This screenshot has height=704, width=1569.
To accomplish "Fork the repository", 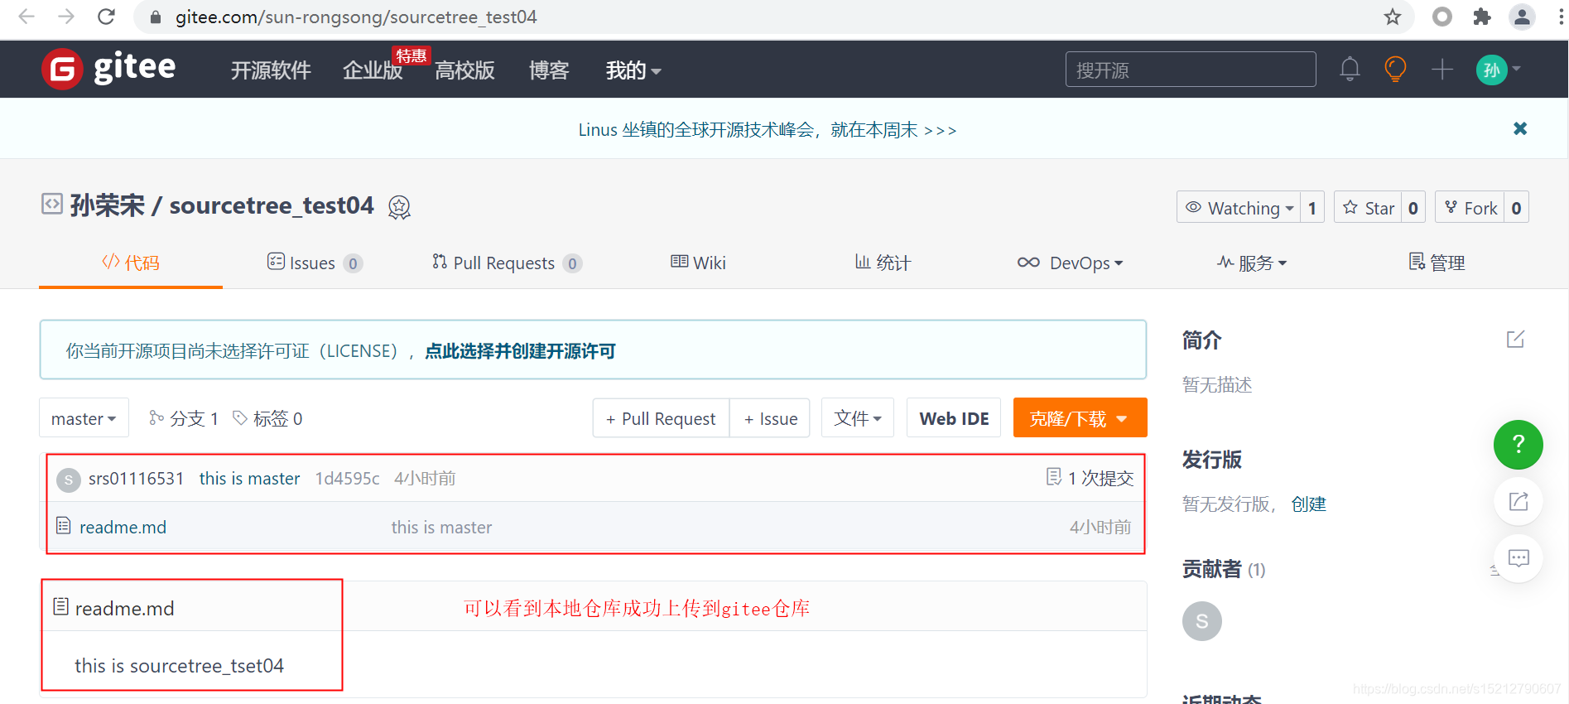I will (x=1470, y=207).
